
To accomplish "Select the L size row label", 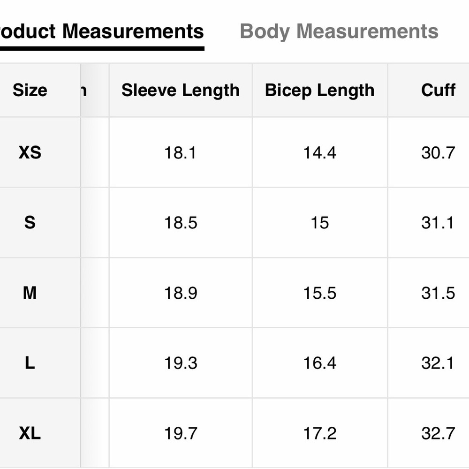I will click(30, 363).
